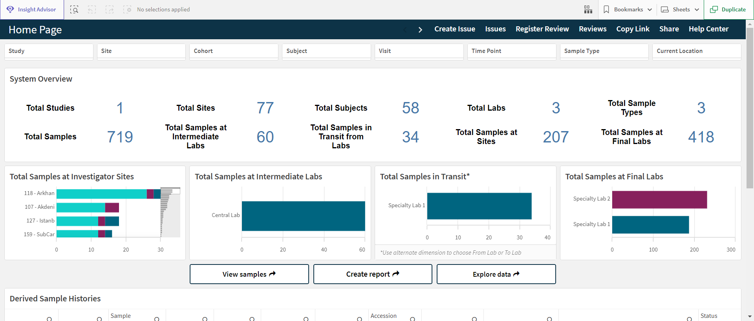Screen dimensions: 754x321
Task: Click the page scrollbar down arrow
Action: [x=750, y=316]
